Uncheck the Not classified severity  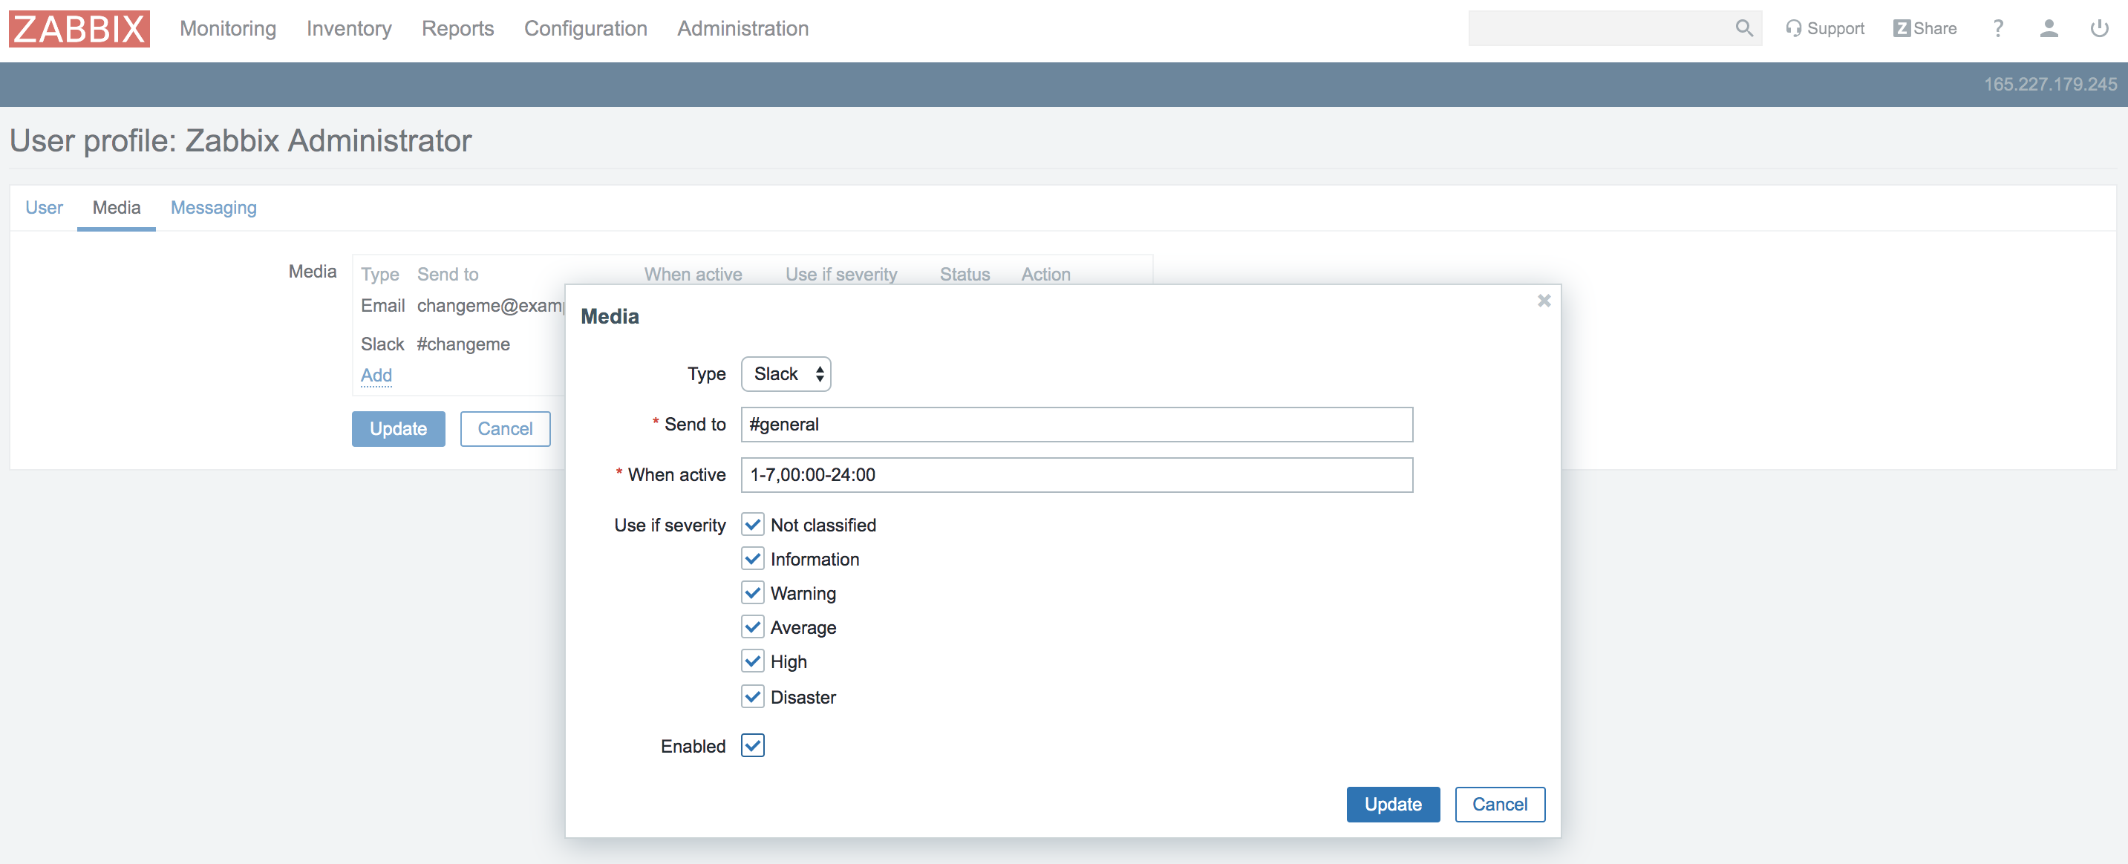click(753, 525)
